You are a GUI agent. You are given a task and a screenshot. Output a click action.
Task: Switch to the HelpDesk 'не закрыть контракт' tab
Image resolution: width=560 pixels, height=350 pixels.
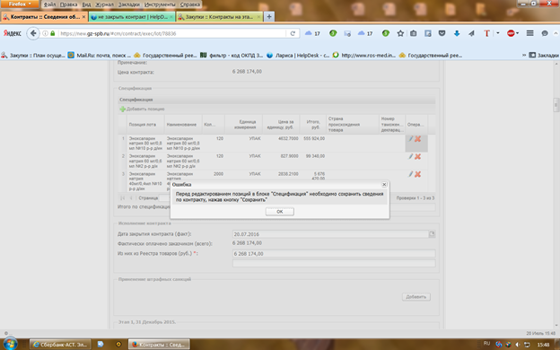(131, 17)
